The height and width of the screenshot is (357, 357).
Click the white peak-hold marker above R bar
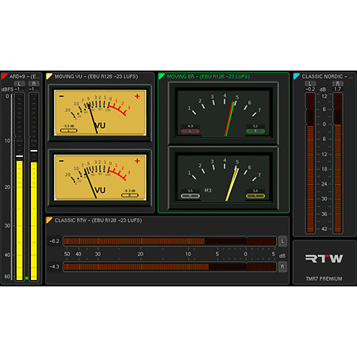[x=33, y=151]
